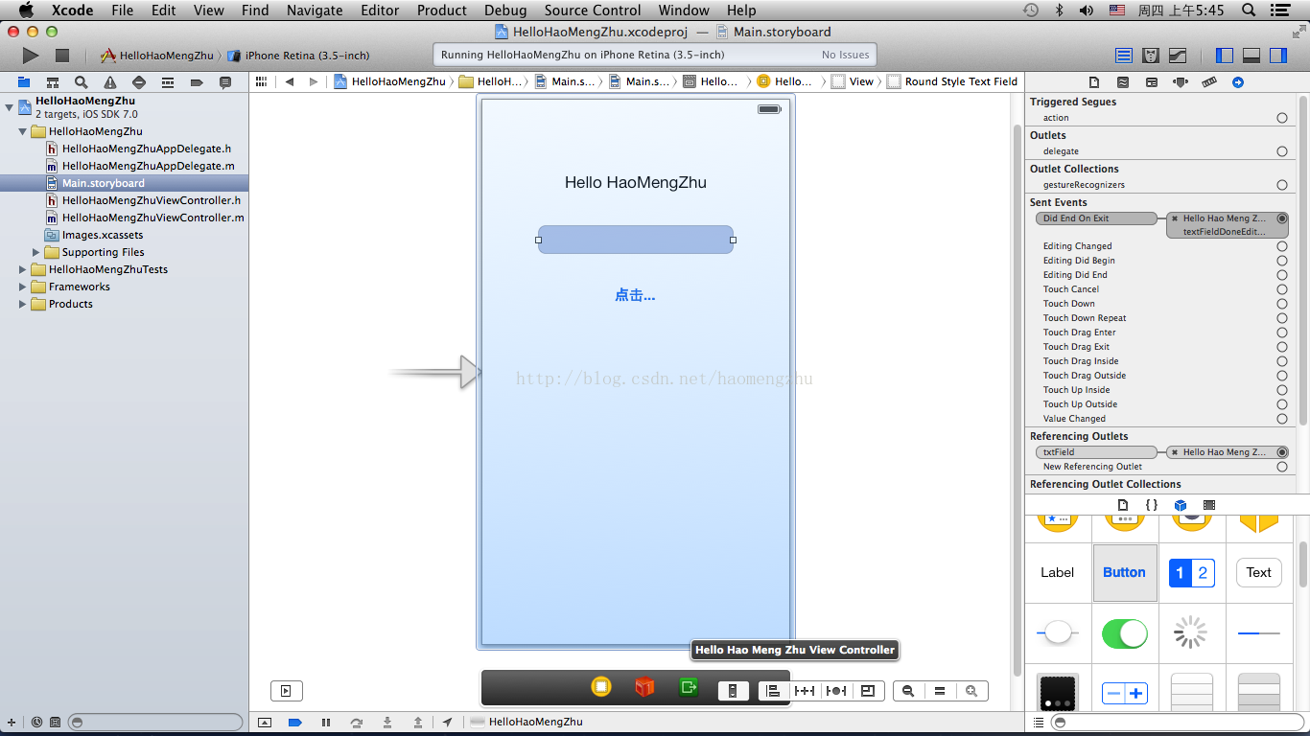This screenshot has height=736, width=1310.
Task: Open the Project navigator folder icon
Action: (24, 82)
